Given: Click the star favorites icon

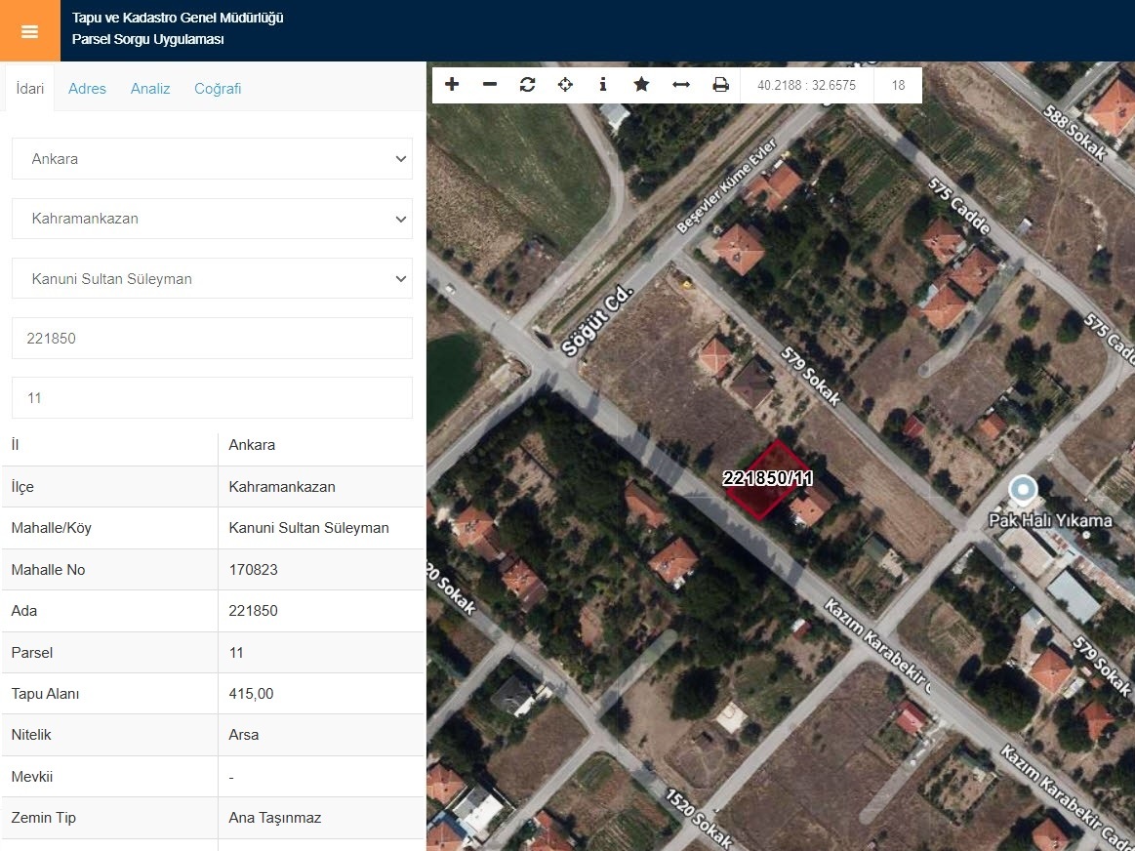Looking at the screenshot, I should (641, 85).
